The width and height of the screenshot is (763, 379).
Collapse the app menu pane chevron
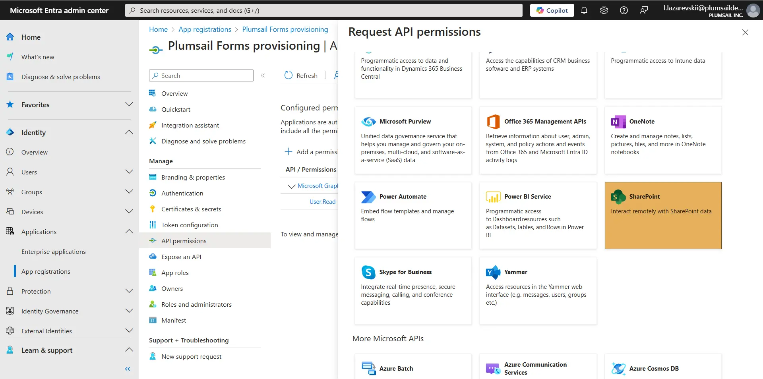click(263, 75)
